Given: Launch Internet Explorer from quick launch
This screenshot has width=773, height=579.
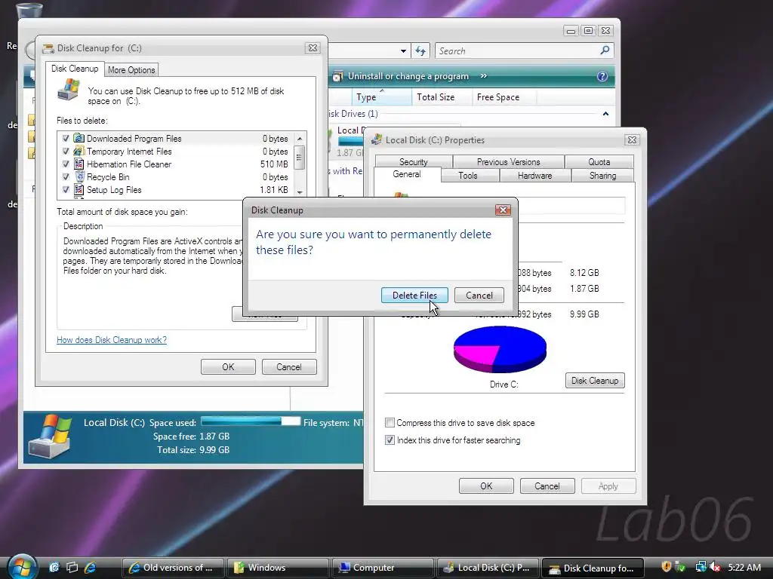Looking at the screenshot, I should [x=91, y=567].
